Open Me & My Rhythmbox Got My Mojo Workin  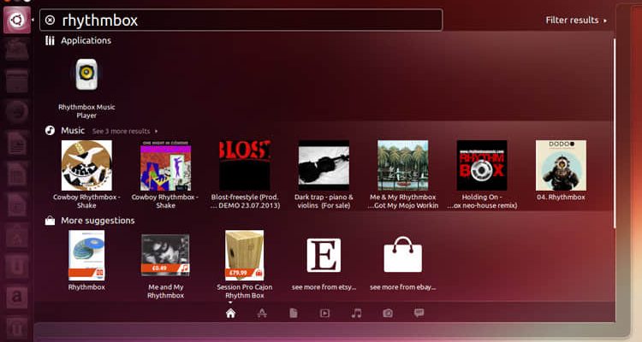(x=403, y=174)
